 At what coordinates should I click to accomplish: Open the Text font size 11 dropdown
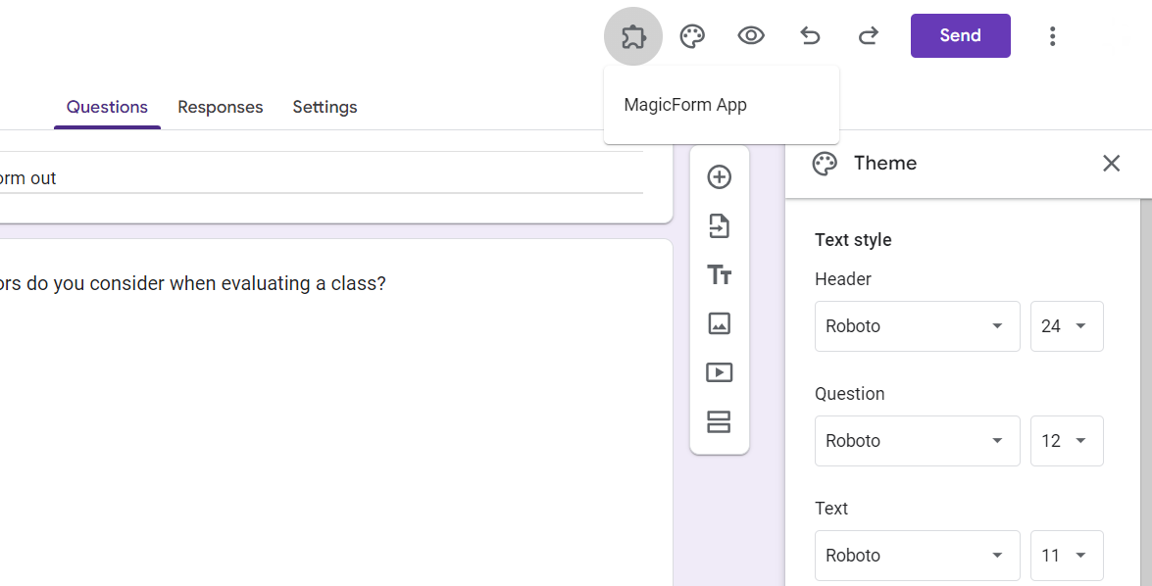(1066, 556)
